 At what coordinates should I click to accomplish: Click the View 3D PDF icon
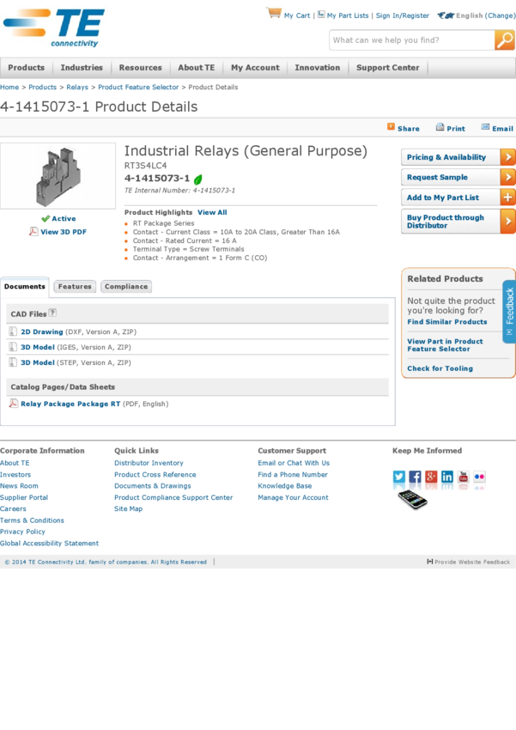coord(33,231)
